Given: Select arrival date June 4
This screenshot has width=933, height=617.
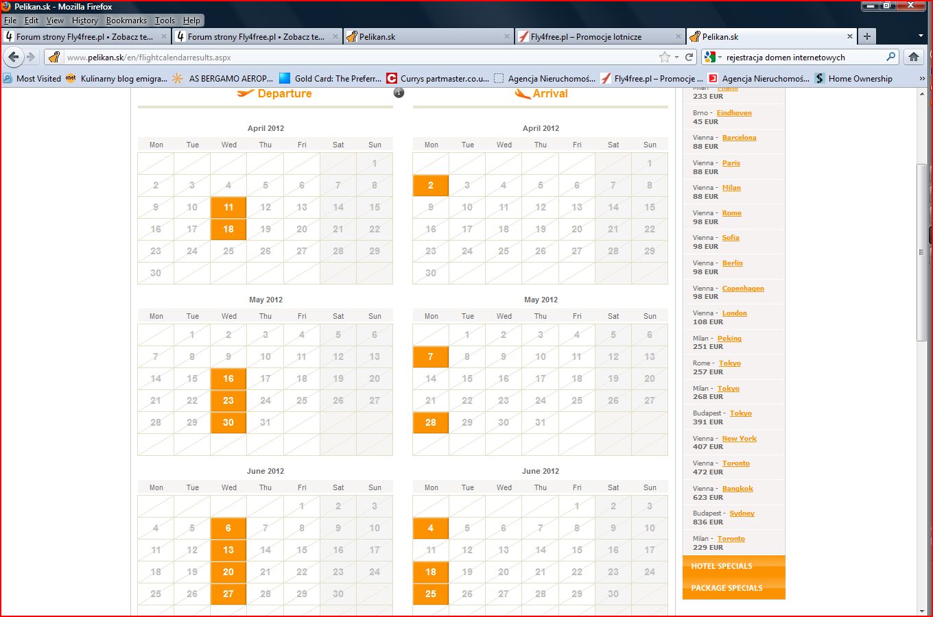Looking at the screenshot, I should [x=431, y=528].
